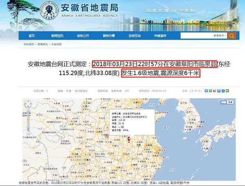Click the earthquake info popup on map
This screenshot has width=245, height=186.
[132, 122]
